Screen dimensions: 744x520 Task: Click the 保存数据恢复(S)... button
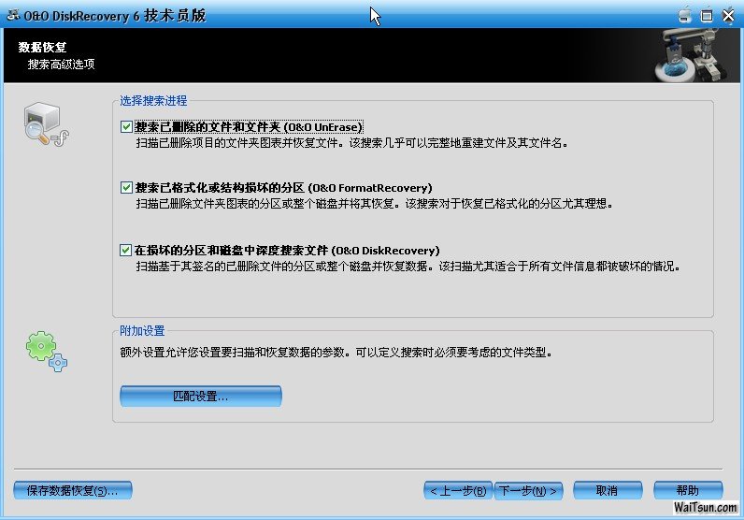tap(73, 491)
